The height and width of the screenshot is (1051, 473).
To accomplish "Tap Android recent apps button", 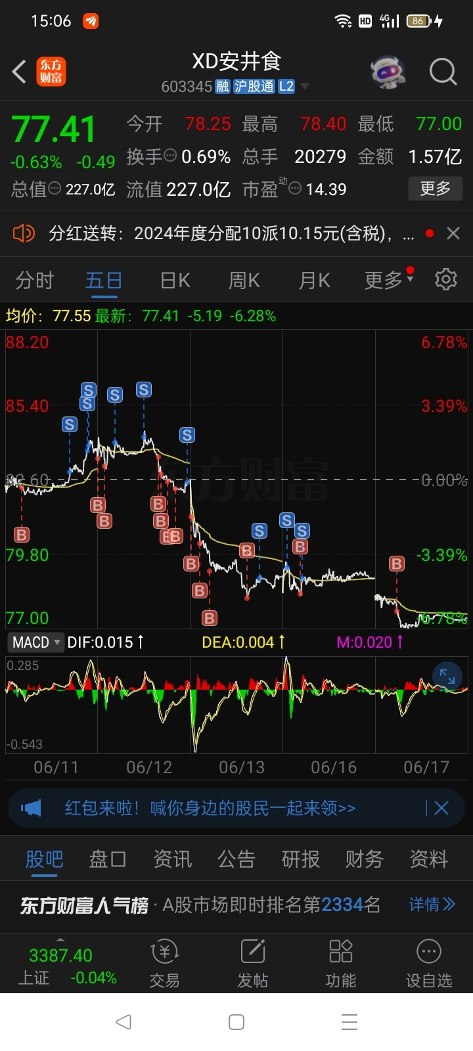I will 349,1022.
